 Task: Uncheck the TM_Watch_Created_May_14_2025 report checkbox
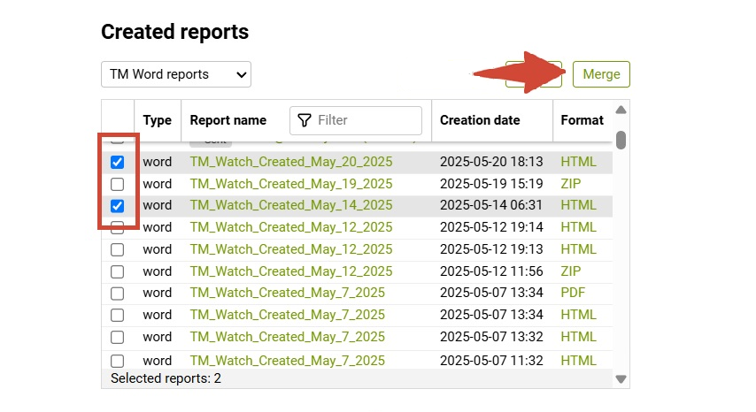pyautogui.click(x=117, y=206)
